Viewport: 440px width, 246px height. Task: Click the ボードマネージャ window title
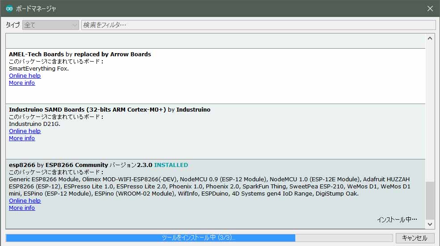click(36, 8)
